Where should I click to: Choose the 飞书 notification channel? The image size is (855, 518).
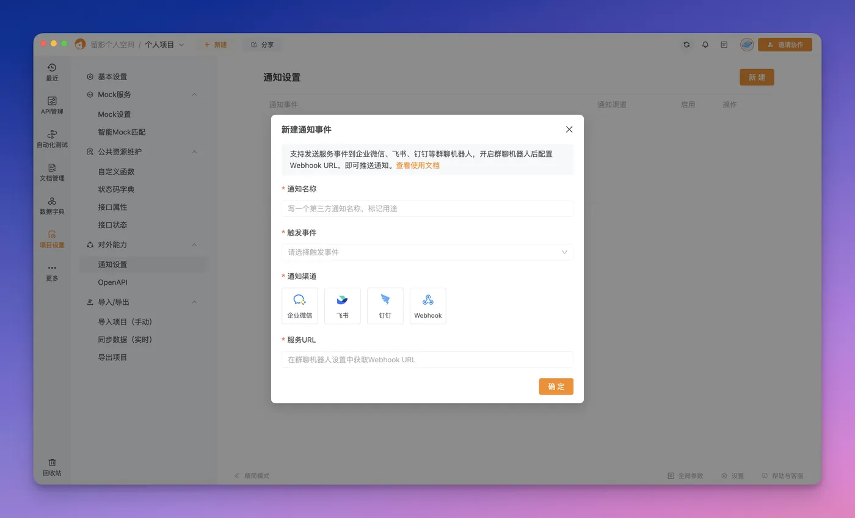click(342, 305)
